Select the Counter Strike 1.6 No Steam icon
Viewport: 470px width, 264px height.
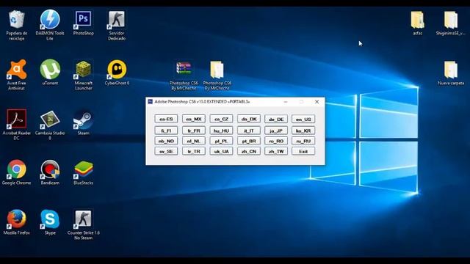pos(83,224)
